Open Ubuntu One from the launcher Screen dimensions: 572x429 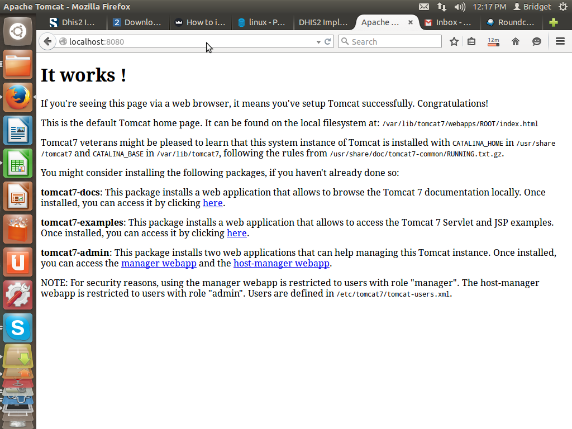17,262
